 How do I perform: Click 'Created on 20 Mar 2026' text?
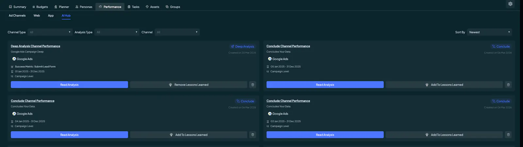click(x=242, y=53)
